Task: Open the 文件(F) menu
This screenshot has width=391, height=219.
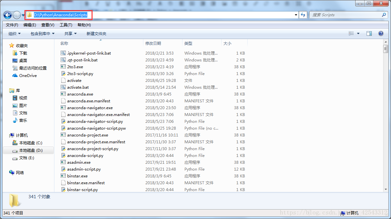Action: click(x=12, y=25)
